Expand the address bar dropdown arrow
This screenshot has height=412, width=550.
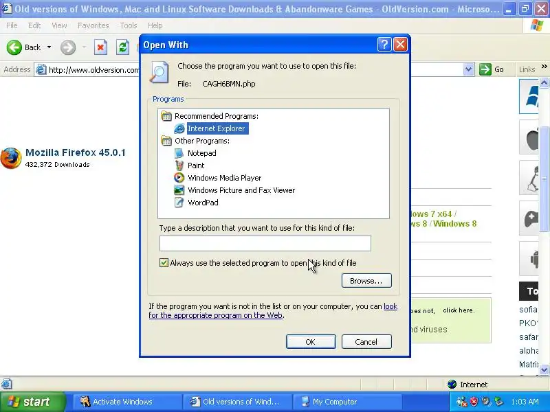pos(468,69)
